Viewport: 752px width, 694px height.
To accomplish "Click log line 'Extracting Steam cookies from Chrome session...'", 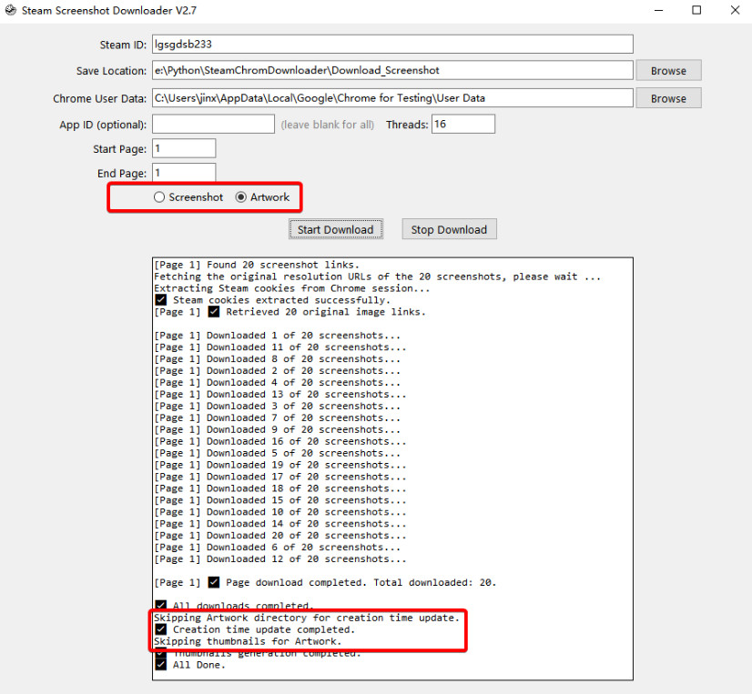I will tap(292, 288).
